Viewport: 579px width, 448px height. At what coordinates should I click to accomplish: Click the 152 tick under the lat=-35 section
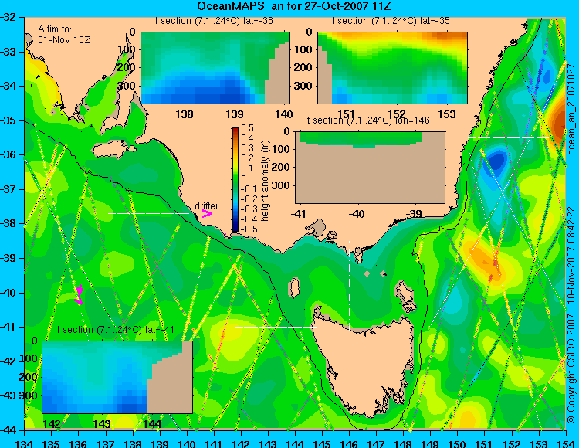coord(397,114)
